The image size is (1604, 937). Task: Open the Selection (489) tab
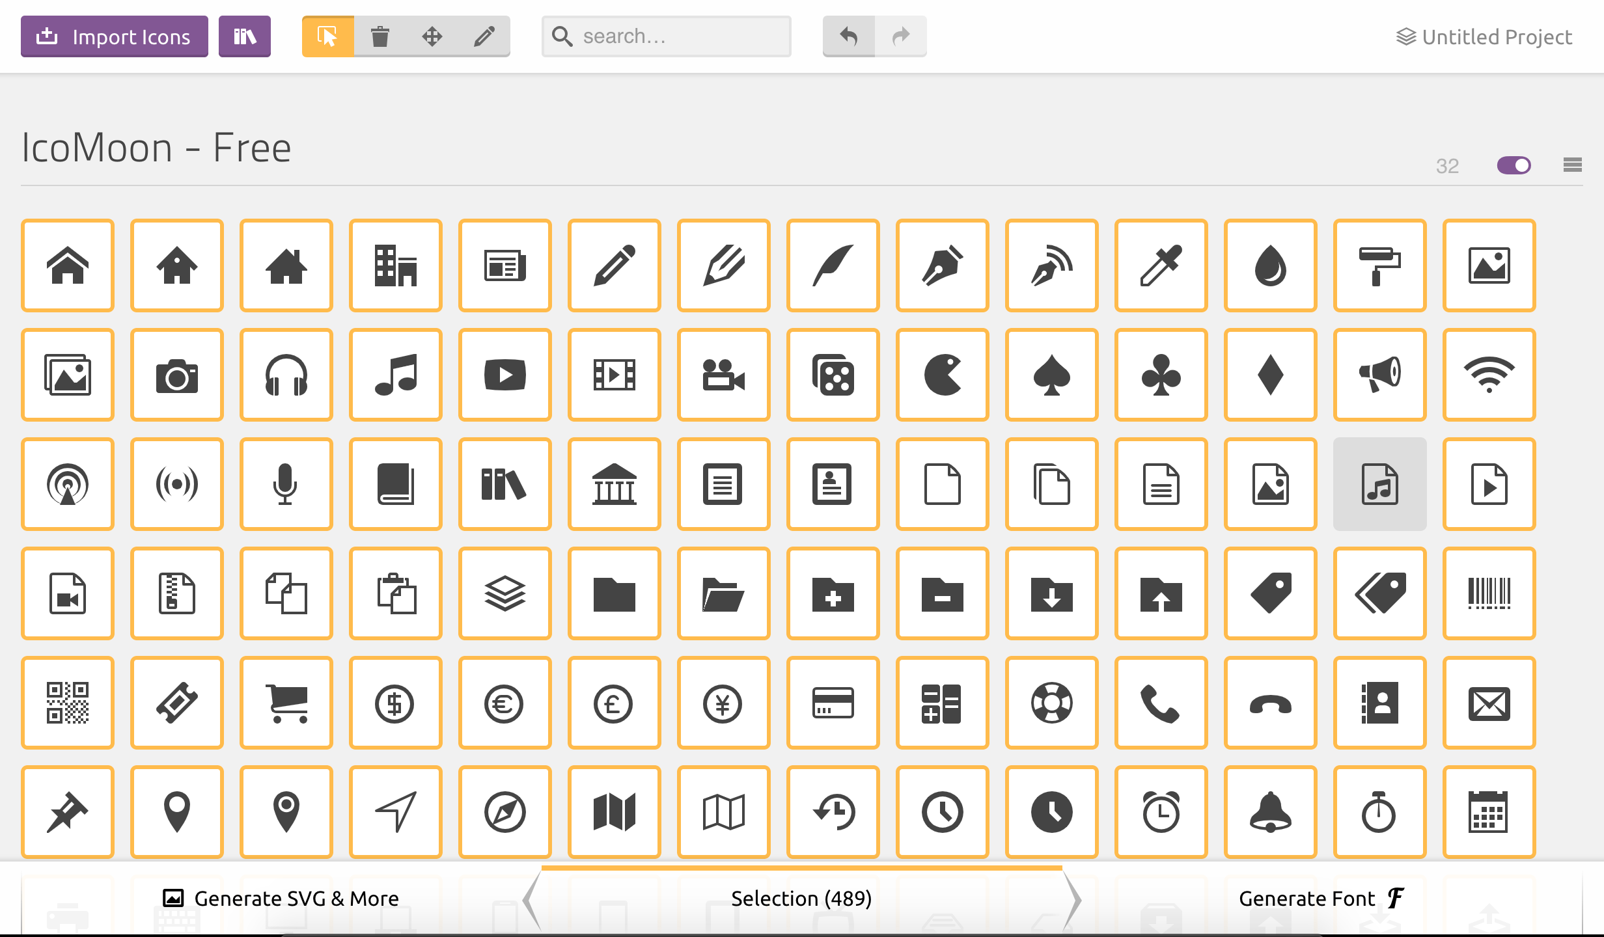tap(801, 899)
